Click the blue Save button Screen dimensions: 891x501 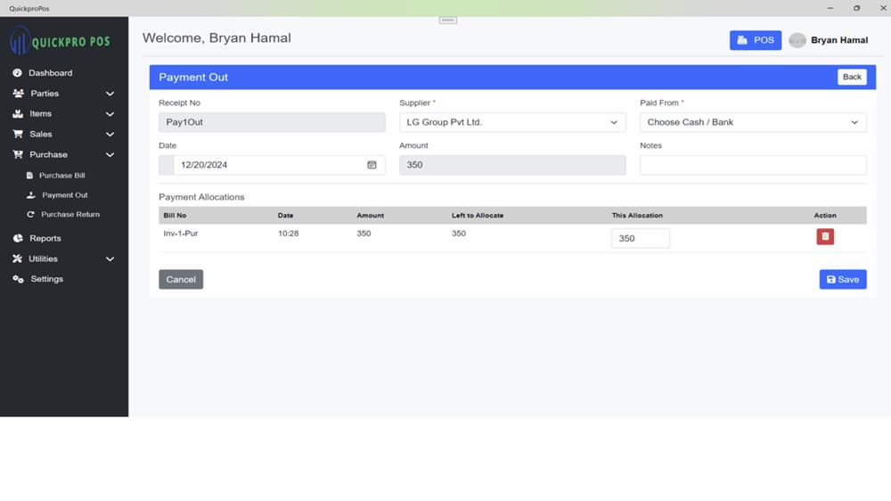(843, 279)
